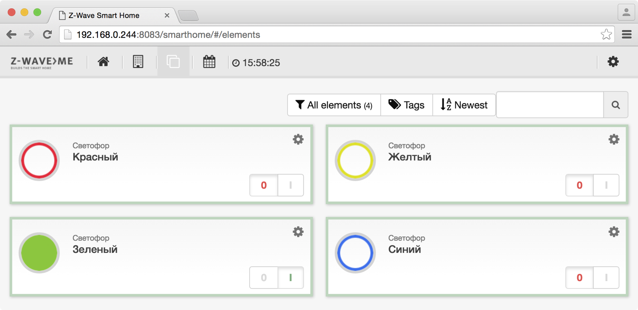Open settings gear for Синий element
The image size is (638, 310).
pos(614,232)
